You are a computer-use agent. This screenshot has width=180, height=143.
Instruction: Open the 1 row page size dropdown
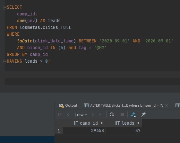(81, 115)
